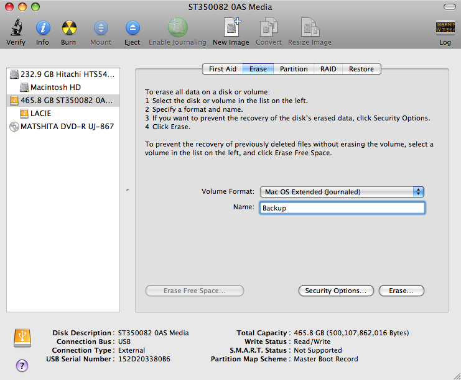Viewport: 461px width, 380px height.
Task: Click the Burn disc icon
Action: pos(69,28)
